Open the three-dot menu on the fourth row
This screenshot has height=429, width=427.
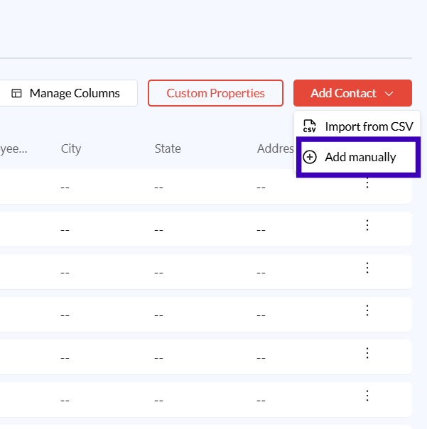pos(367,310)
